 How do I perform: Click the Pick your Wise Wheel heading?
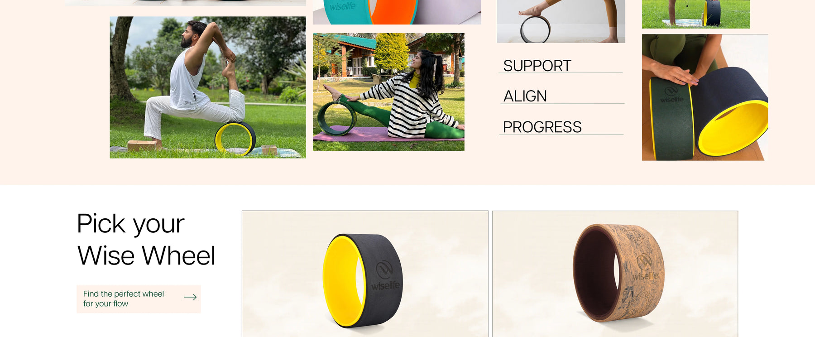point(146,239)
